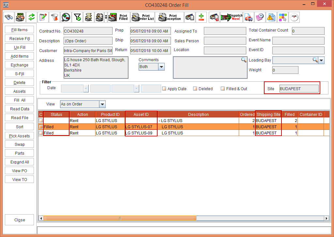Click the binoculars search icon
The image size is (334, 237).
pyautogui.click(x=9, y=17)
